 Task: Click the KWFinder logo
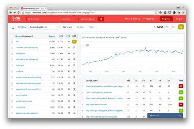click(16, 19)
